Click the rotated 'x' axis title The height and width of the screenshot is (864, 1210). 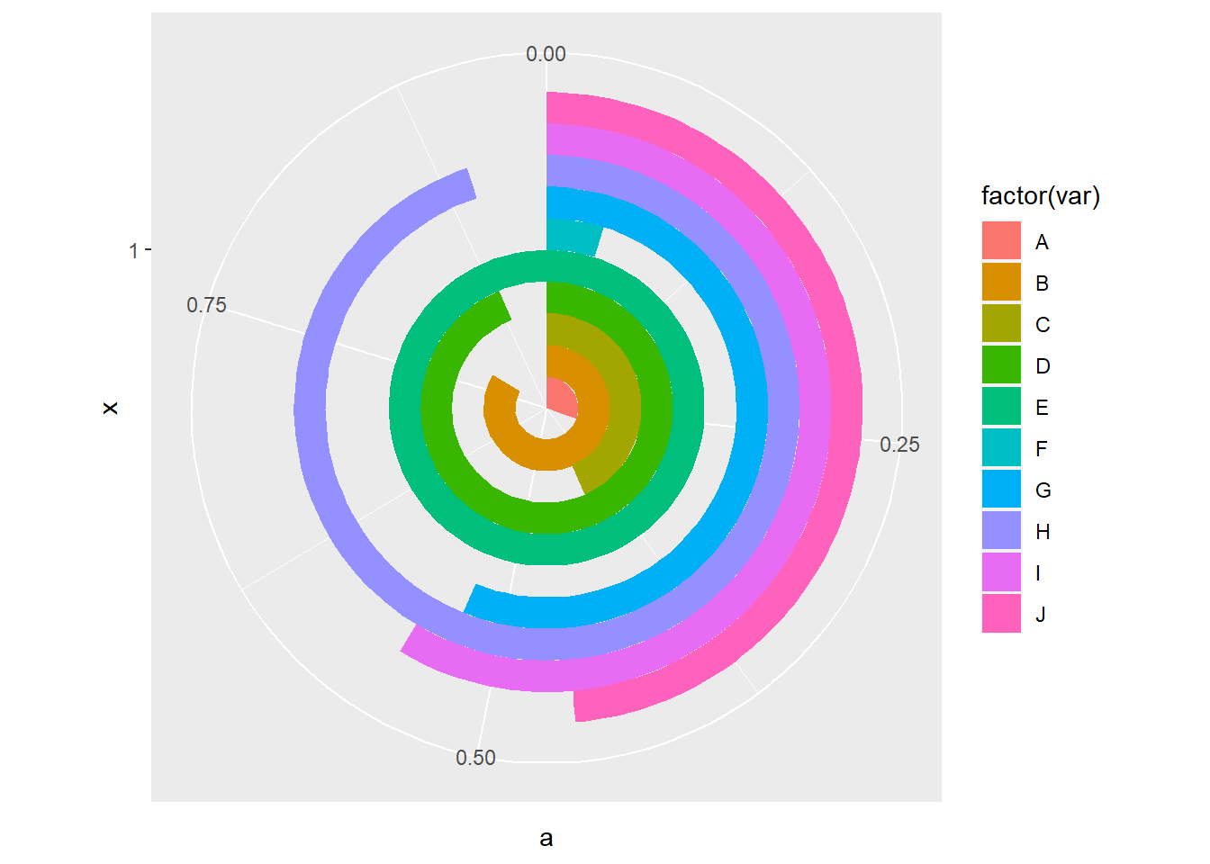(110, 408)
